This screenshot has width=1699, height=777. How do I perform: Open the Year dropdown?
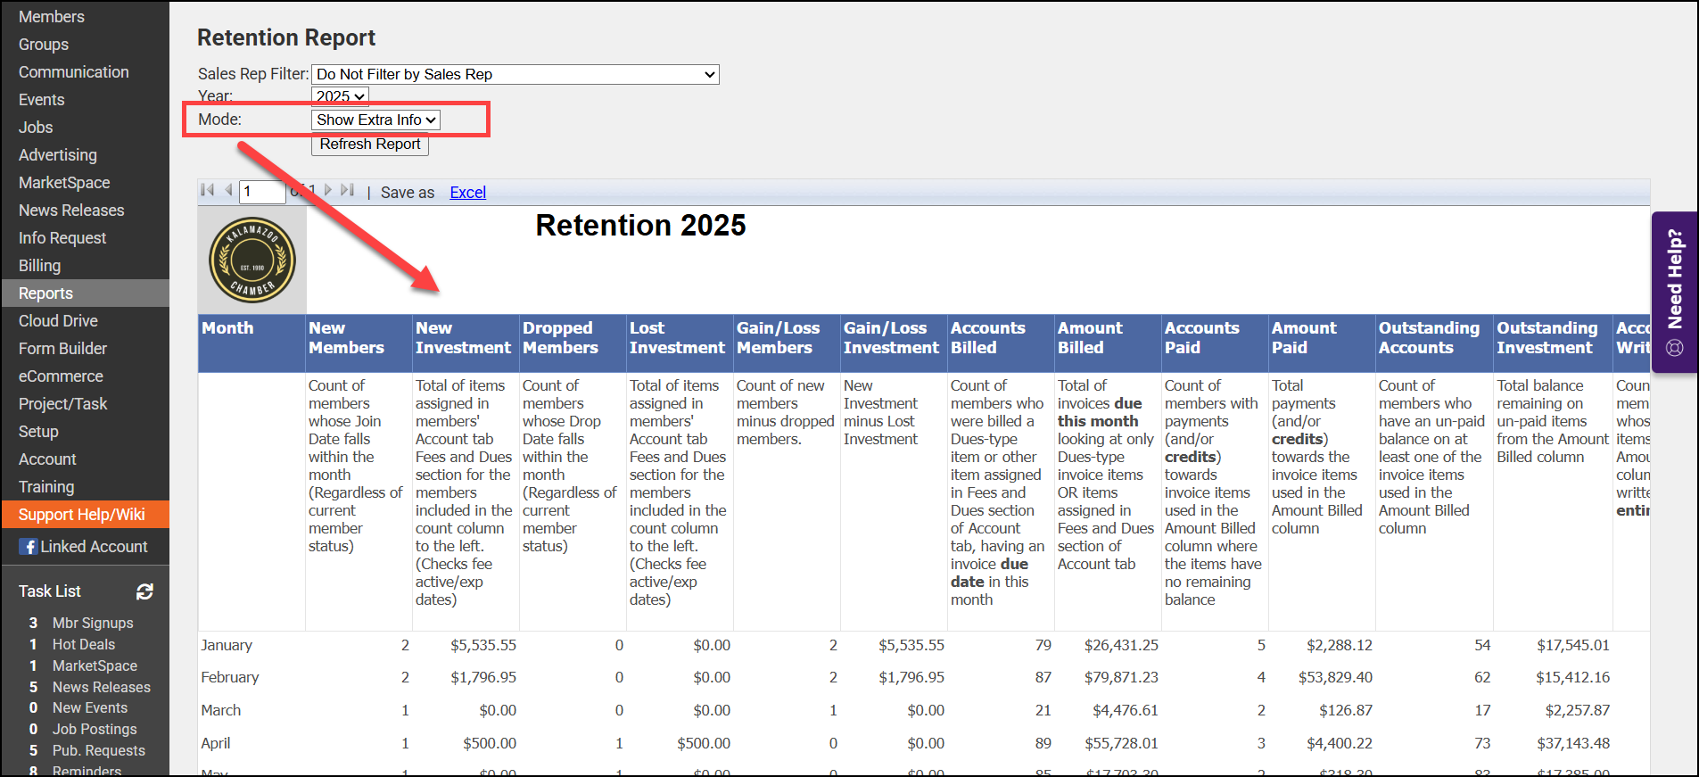(x=340, y=96)
